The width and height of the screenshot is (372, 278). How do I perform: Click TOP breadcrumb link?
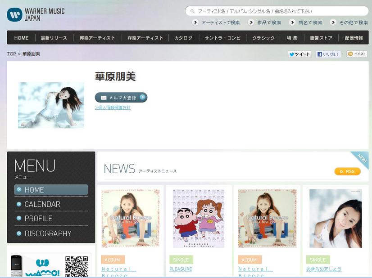point(11,54)
